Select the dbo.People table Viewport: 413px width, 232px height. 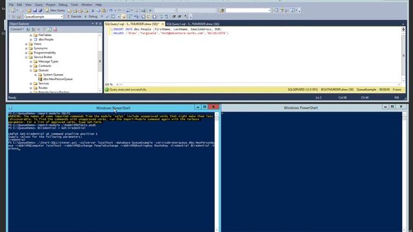(46, 39)
